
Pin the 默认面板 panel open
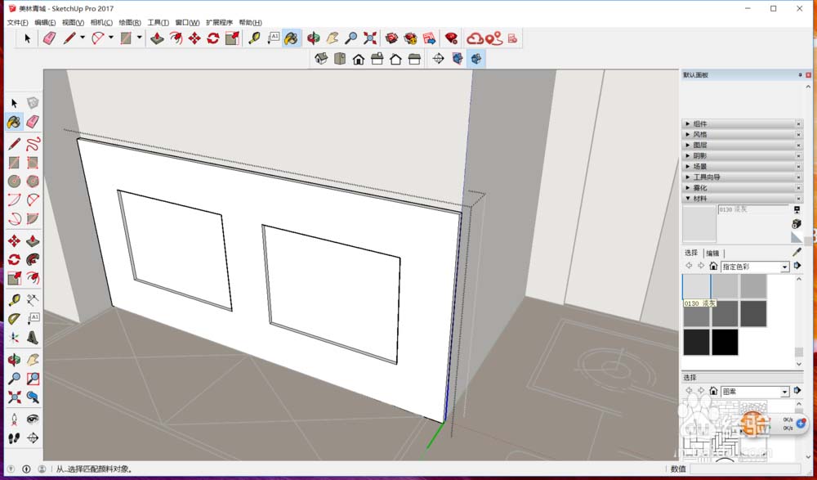tap(799, 74)
